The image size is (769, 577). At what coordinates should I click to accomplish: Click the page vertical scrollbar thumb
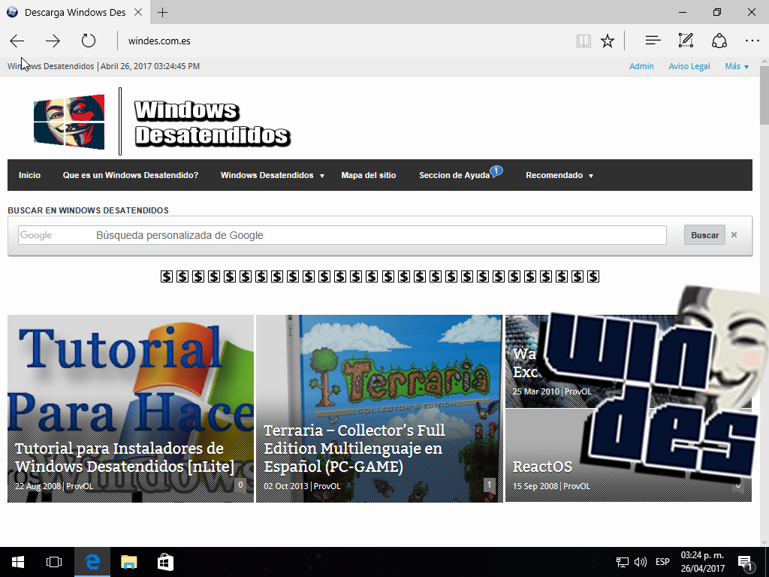click(764, 95)
